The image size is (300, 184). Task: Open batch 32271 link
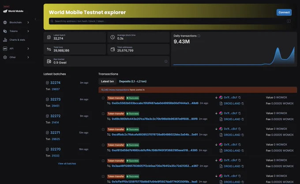[x=55, y=132]
